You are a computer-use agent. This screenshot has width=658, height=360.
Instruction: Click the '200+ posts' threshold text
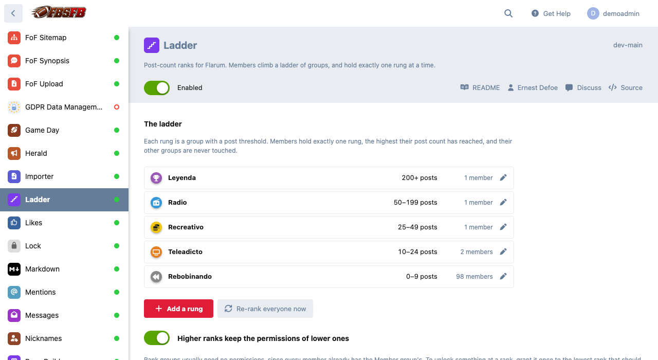pos(419,178)
